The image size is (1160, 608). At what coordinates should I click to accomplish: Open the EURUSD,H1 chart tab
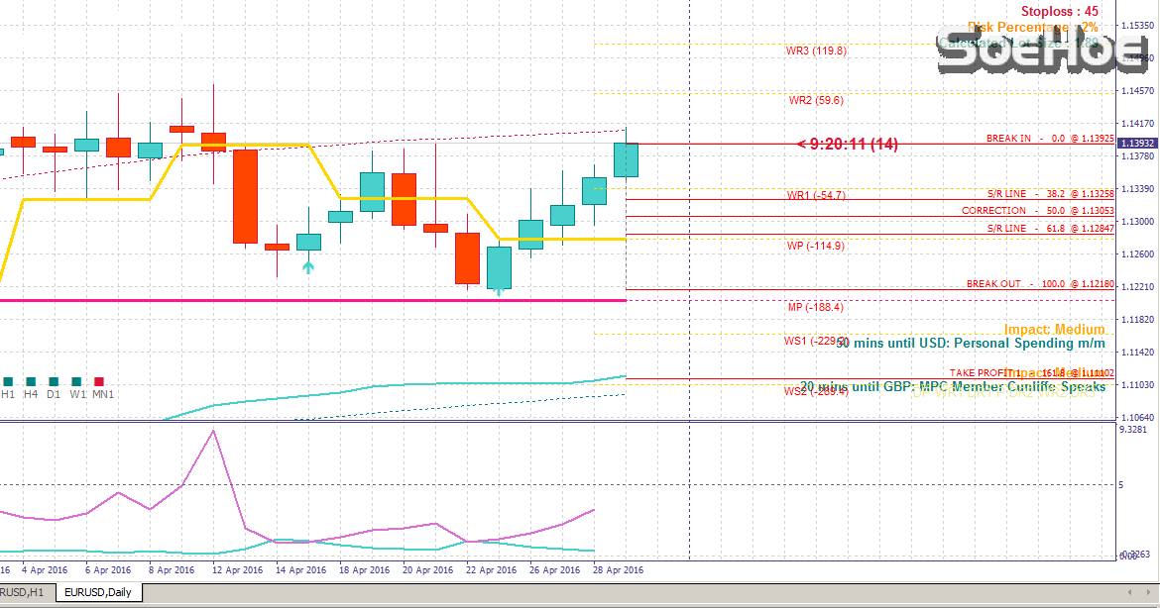pos(22,592)
